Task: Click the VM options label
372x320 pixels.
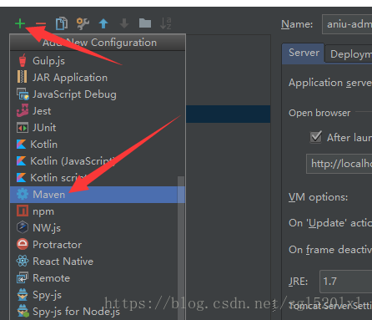Action: point(318,197)
